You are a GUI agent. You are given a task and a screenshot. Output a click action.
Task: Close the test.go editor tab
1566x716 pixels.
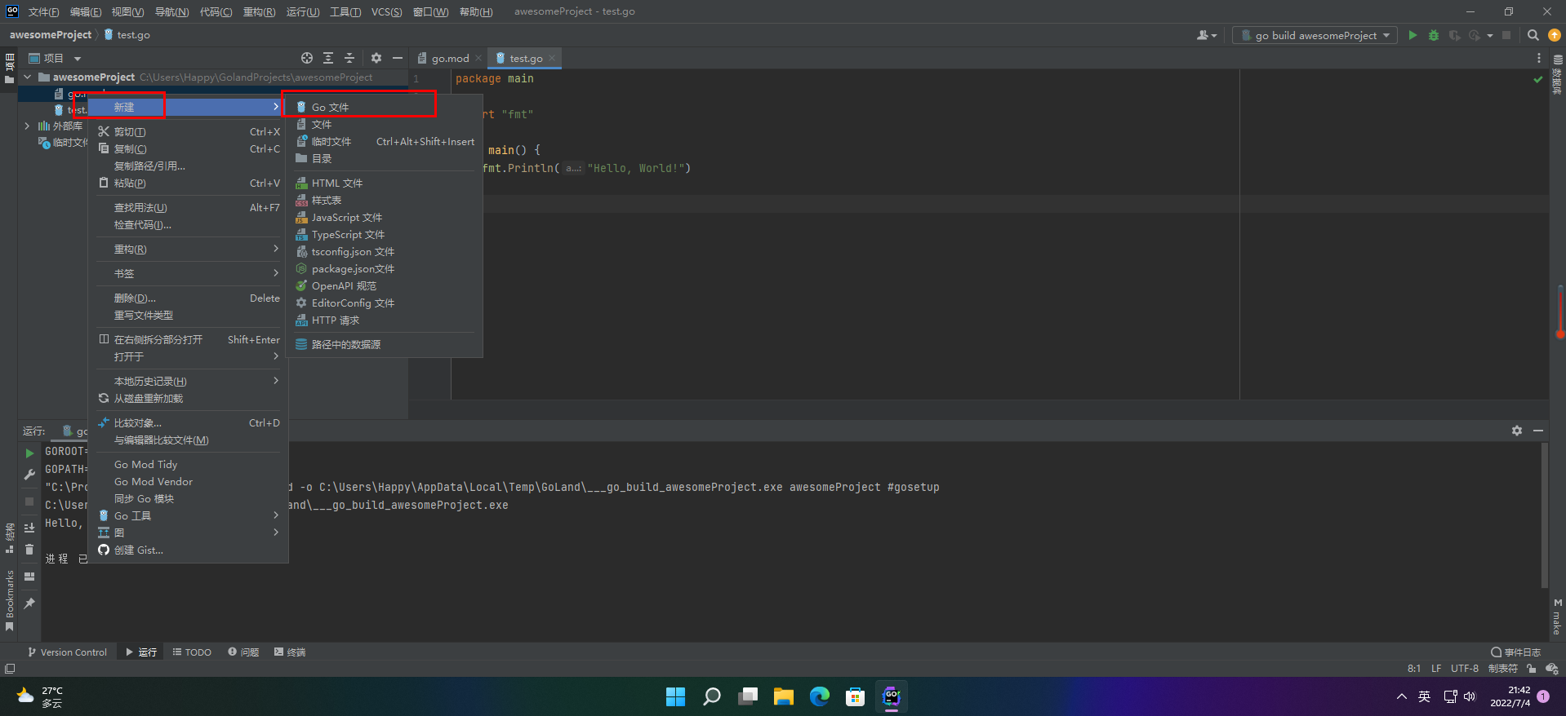(x=552, y=58)
